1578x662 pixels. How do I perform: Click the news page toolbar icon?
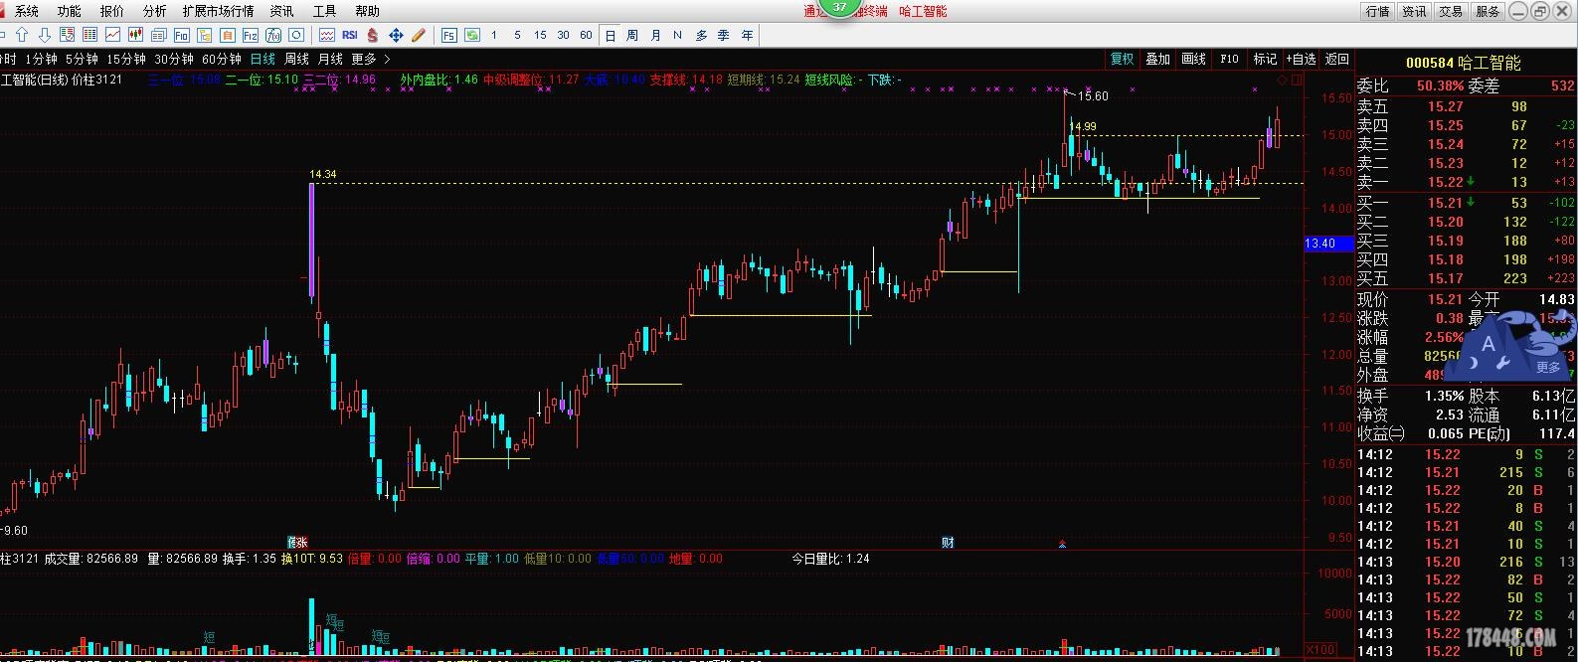(158, 35)
